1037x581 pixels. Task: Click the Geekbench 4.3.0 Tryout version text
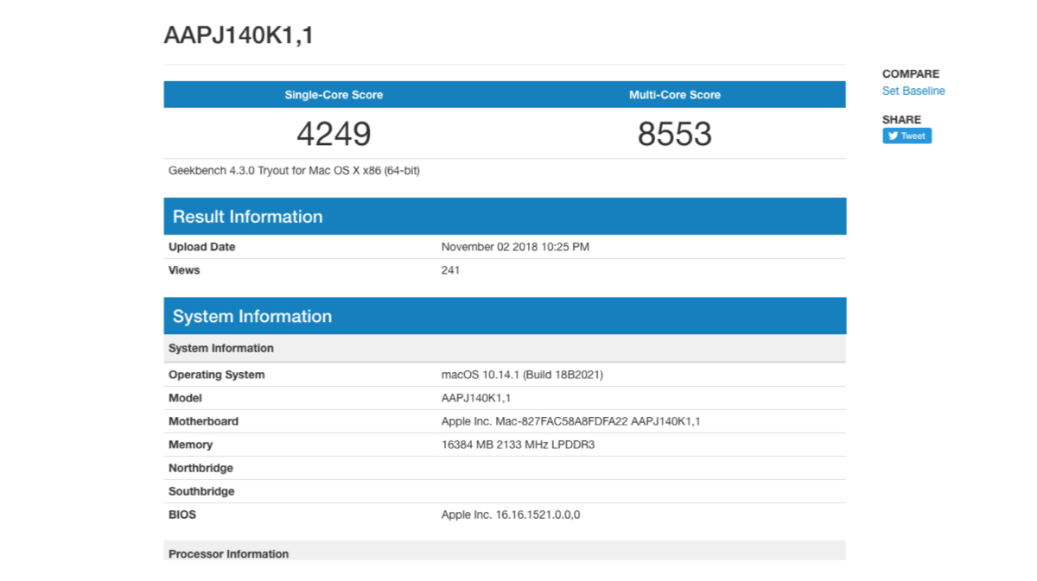tap(294, 171)
